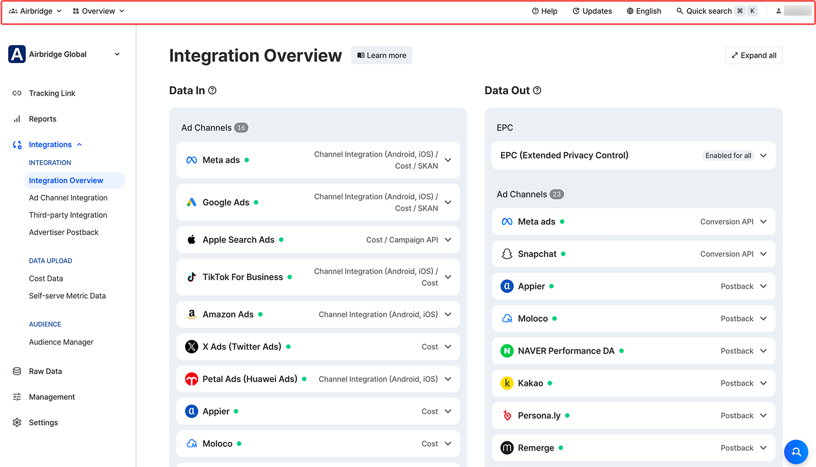Screen dimensions: 816x467
Task: Click 'Conversion API' text in the Snapchat row
Action: (727, 254)
